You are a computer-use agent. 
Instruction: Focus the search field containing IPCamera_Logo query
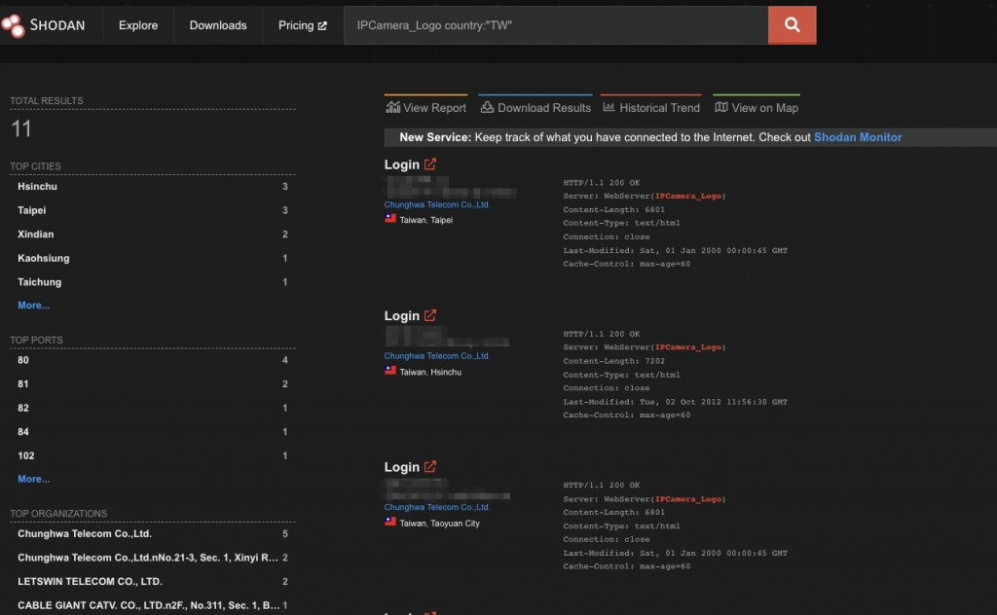tap(556, 25)
